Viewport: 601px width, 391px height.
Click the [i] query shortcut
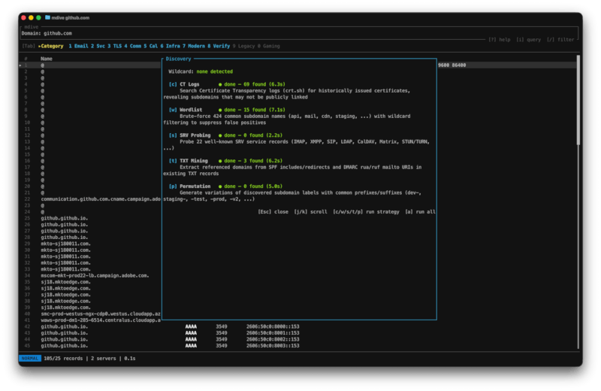[x=529, y=40]
